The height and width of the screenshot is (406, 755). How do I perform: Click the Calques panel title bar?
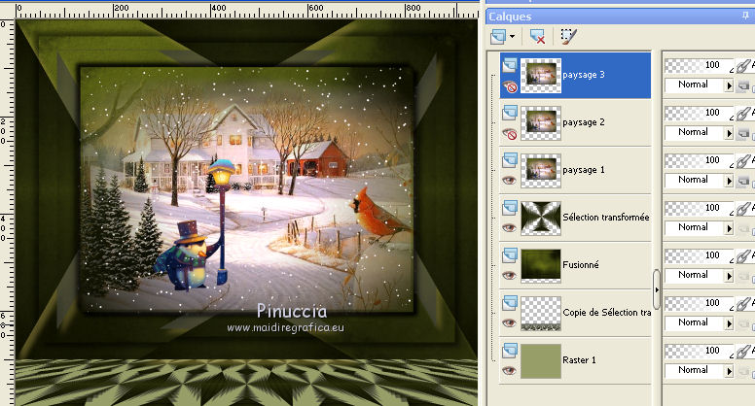pos(620,17)
